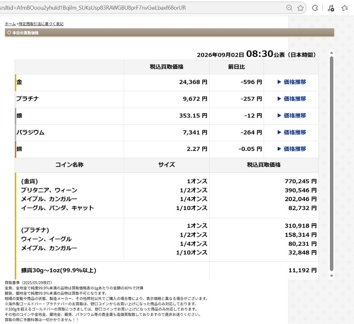This screenshot has height=324, width=354.
Task: Click gold coin price 390,546 円
Action: click(x=300, y=190)
